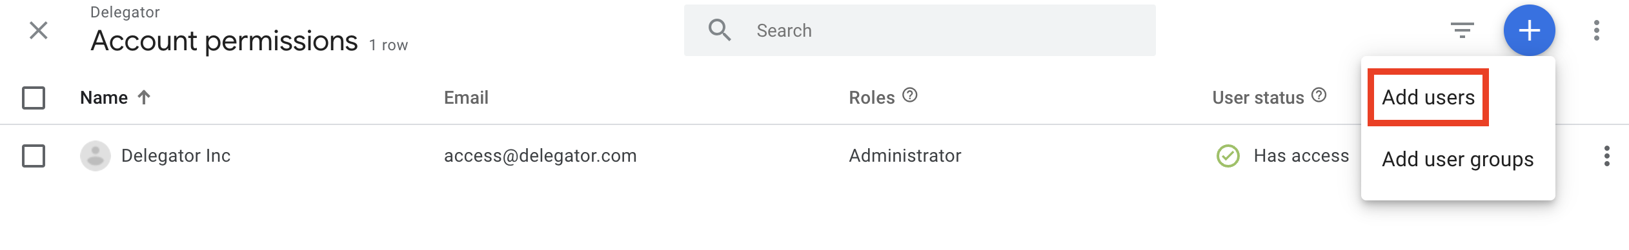This screenshot has height=250, width=1629.
Task: Click the blue plus add button
Action: click(x=1530, y=30)
